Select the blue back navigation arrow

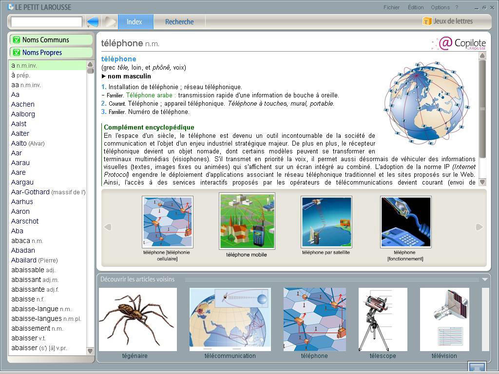(x=93, y=21)
